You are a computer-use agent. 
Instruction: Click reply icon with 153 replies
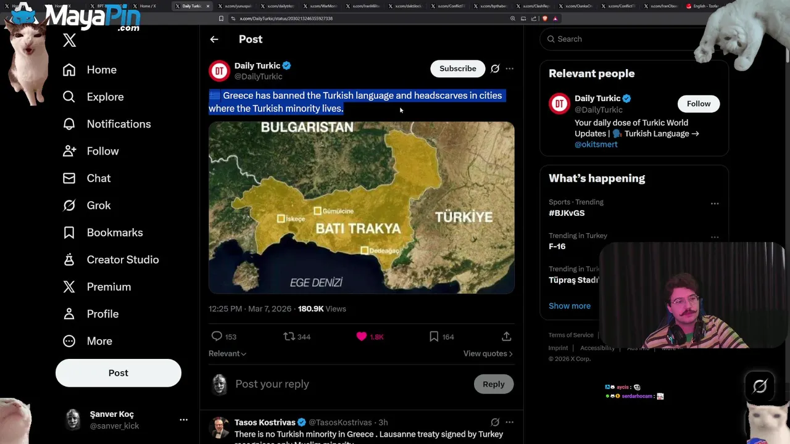(x=217, y=336)
